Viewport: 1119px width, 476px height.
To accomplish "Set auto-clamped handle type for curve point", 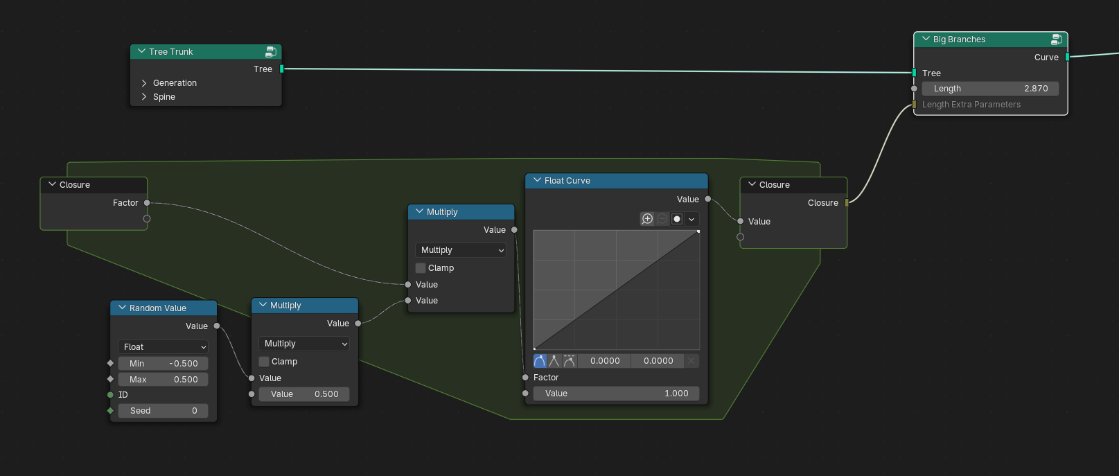I will coord(569,361).
